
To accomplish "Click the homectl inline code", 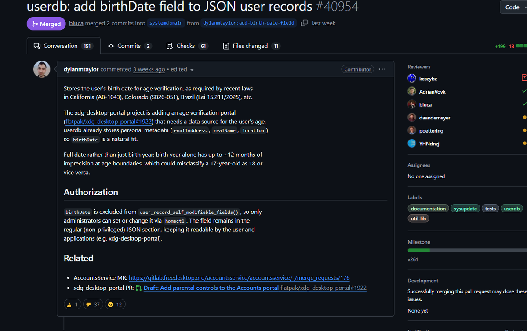I will point(175,221).
